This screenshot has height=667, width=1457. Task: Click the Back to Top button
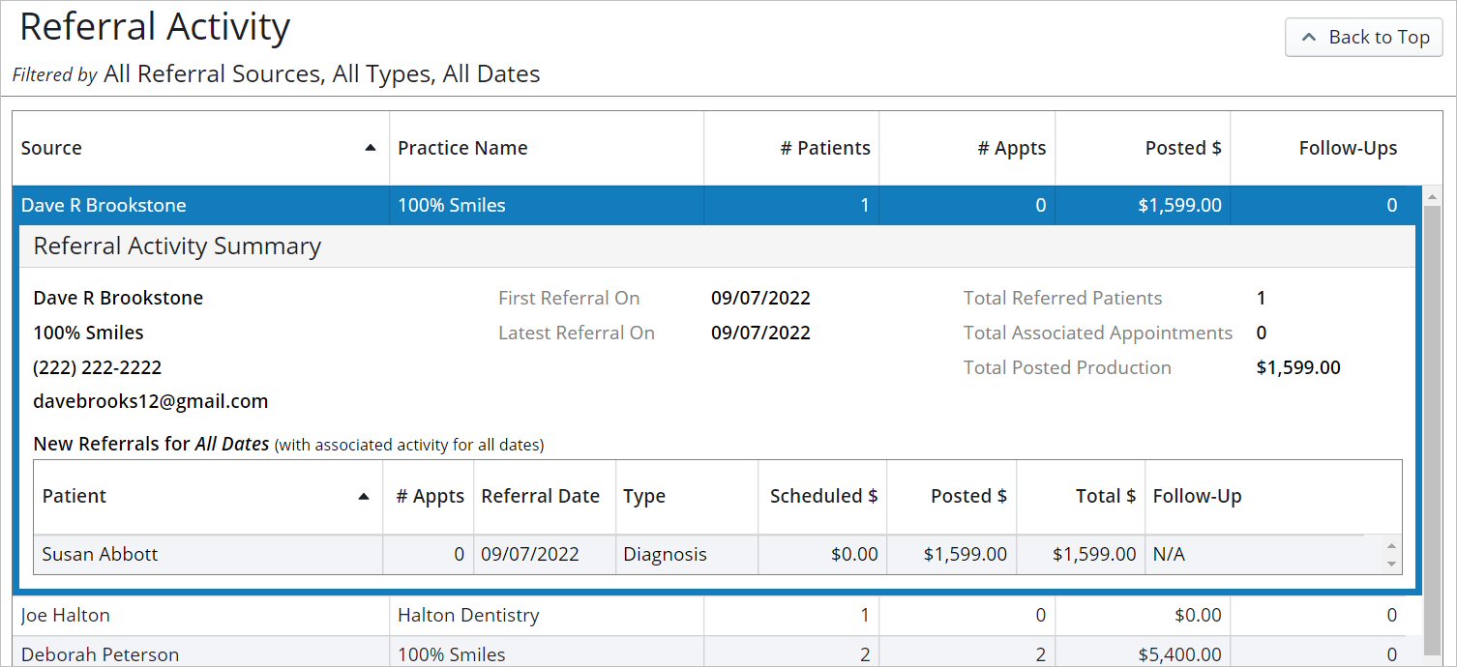pyautogui.click(x=1363, y=37)
